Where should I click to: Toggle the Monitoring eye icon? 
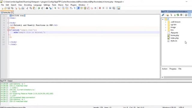95,8
